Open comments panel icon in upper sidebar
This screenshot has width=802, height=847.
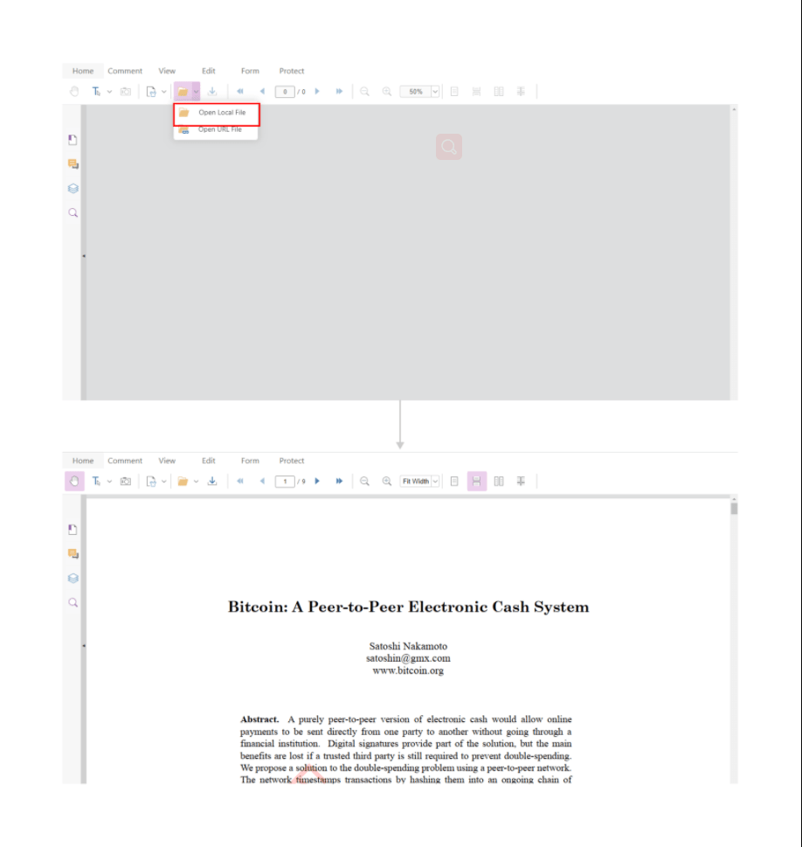coord(73,164)
